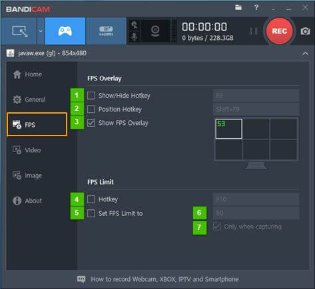Click the chat bubble icon in footer
Image resolution: width=315 pixels, height=289 pixels.
(81, 279)
